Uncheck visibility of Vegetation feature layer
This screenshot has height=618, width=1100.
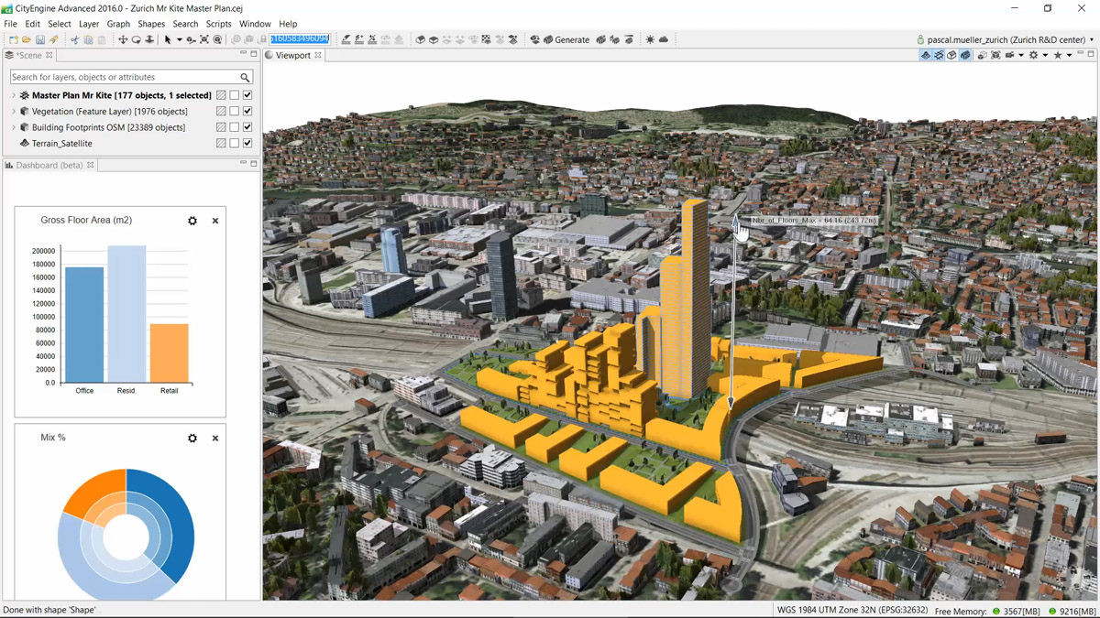point(247,112)
